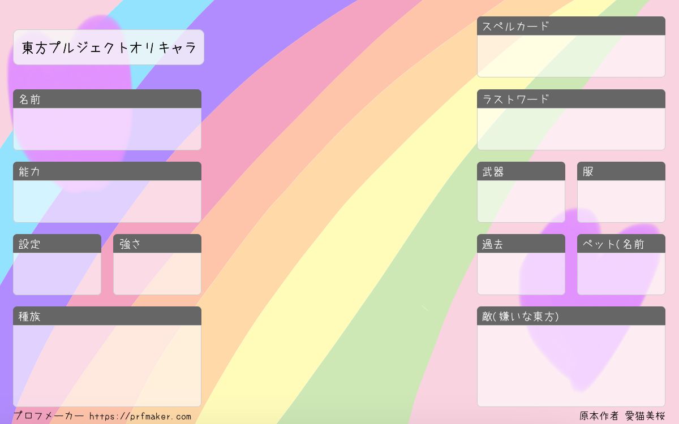Viewport: 679px width, 424px height.
Task: Click the 能力 header label
Action: pyautogui.click(x=107, y=171)
